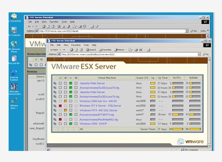This screenshot has height=162, width=222.
Task: Open History in front browser toolbar
Action: coord(119,50)
